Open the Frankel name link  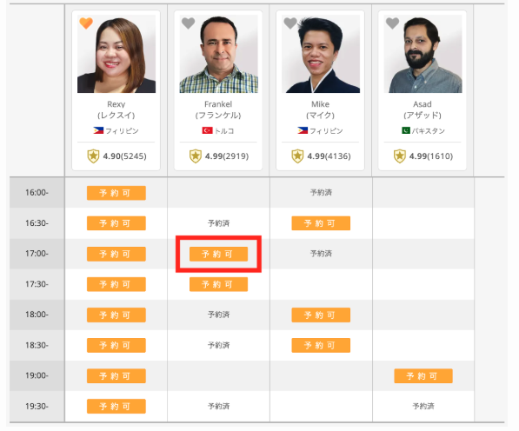[x=218, y=104]
